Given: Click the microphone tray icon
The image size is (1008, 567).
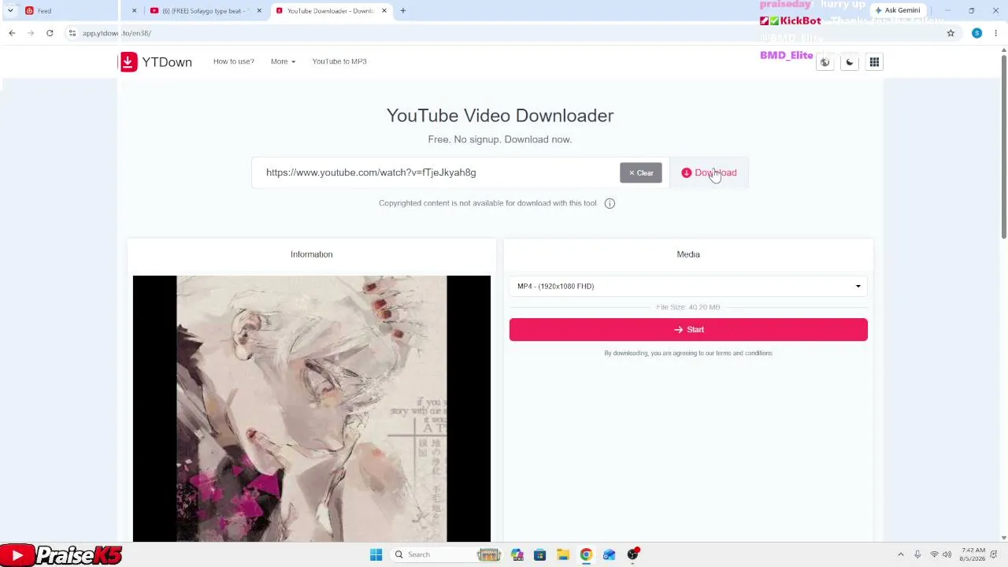Looking at the screenshot, I should (917, 554).
